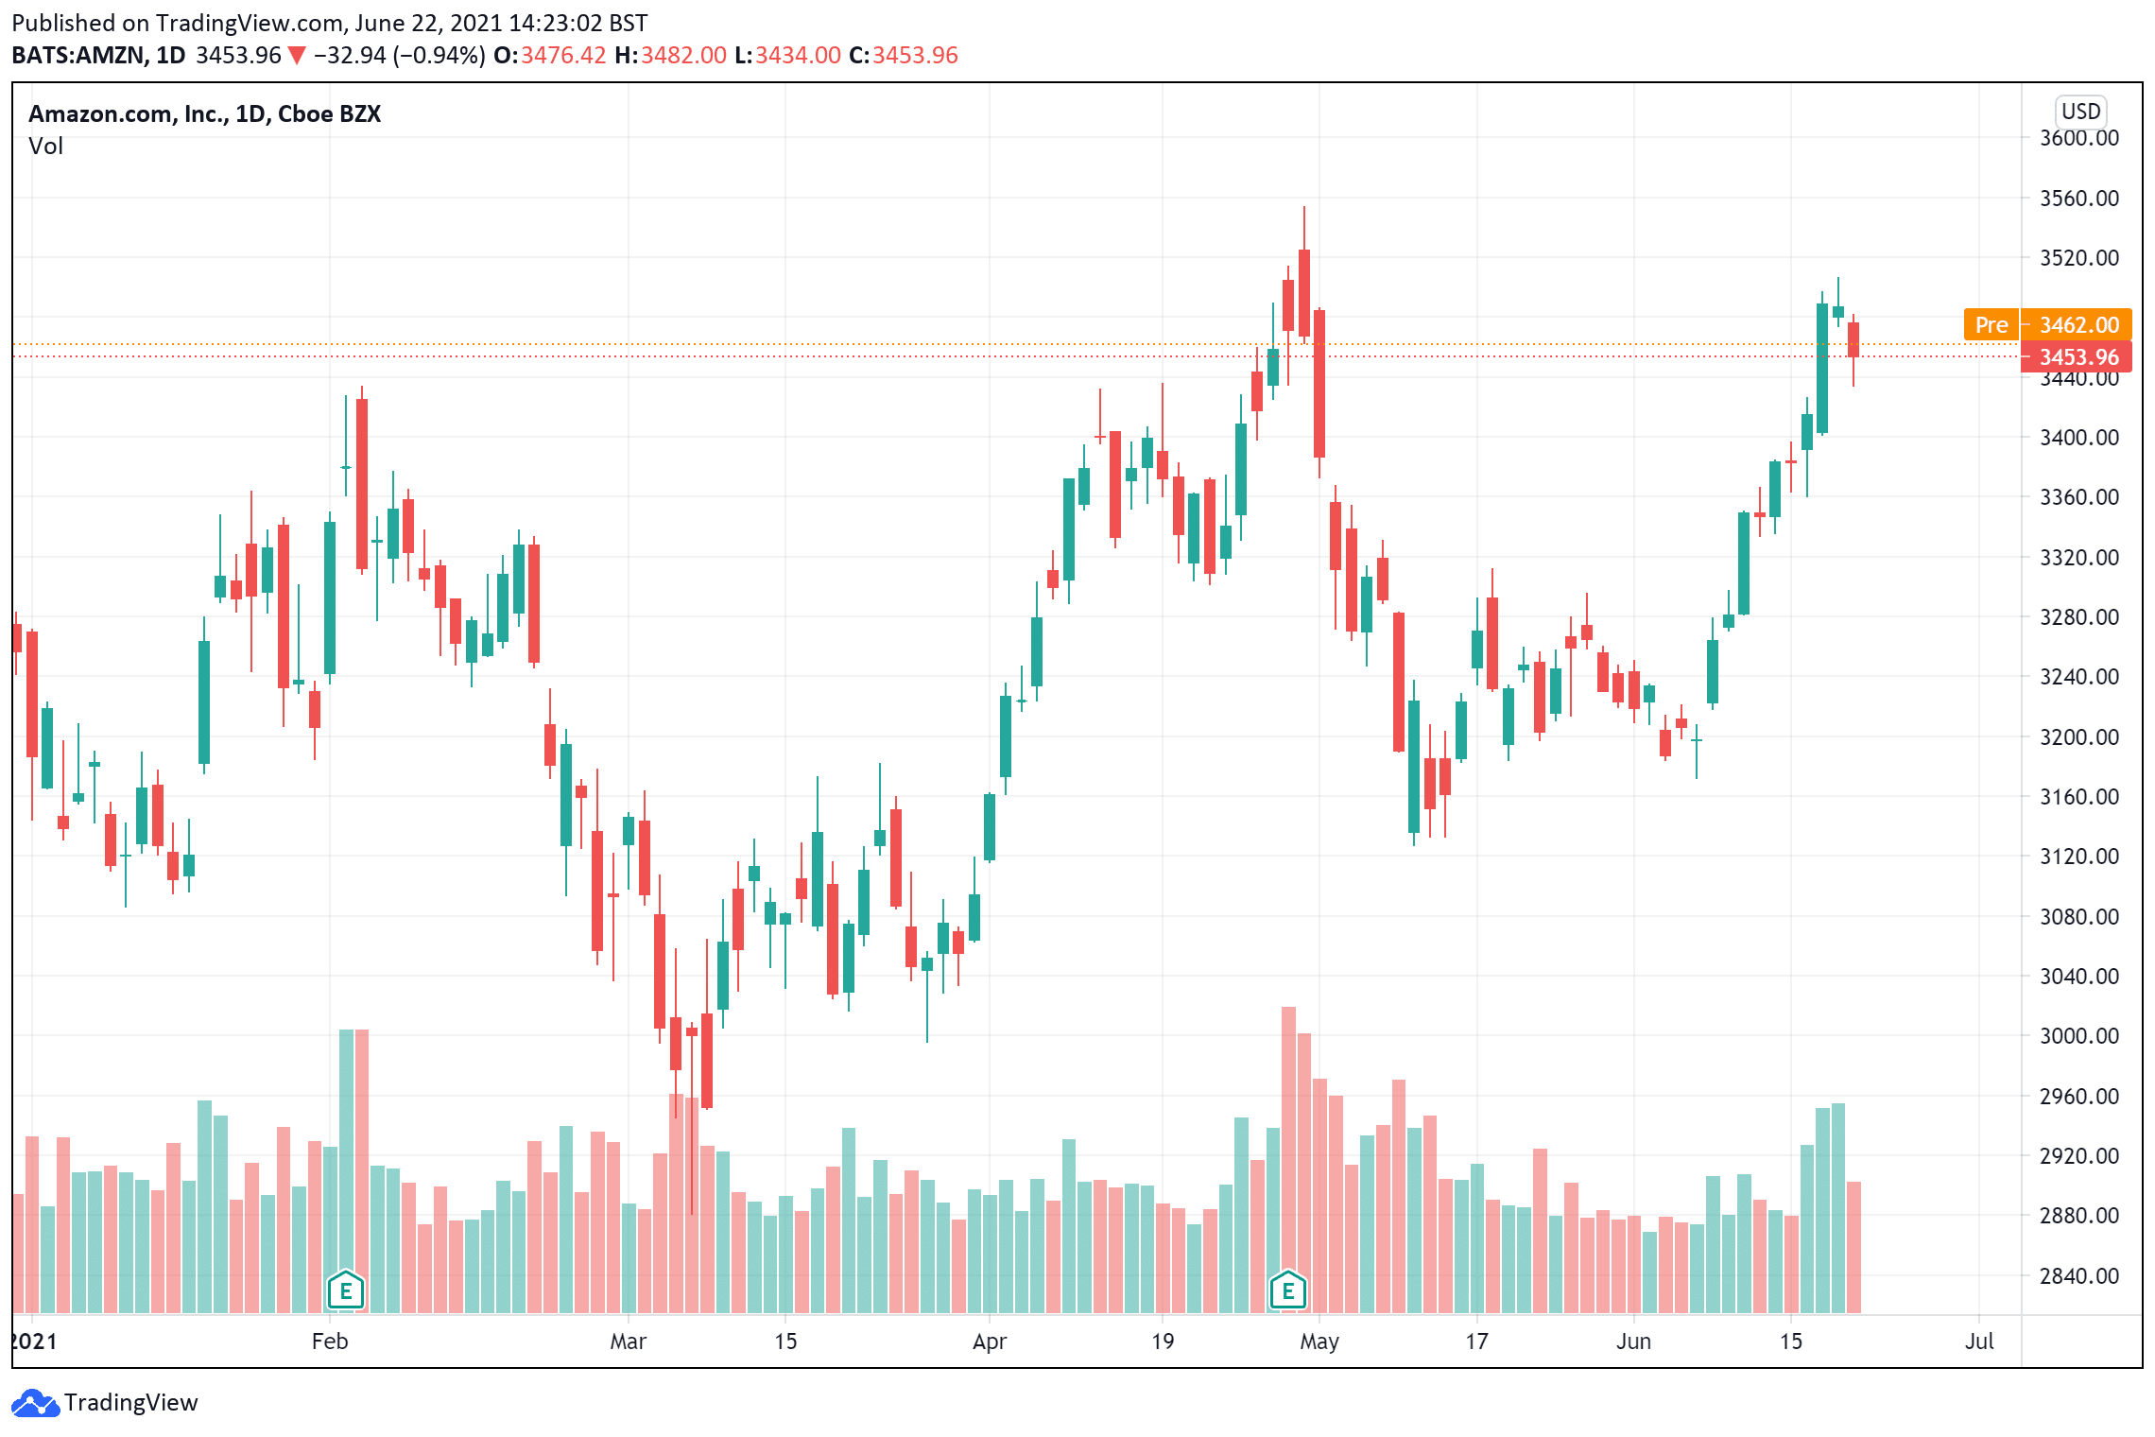Click the May label on time axis

point(1319,1342)
